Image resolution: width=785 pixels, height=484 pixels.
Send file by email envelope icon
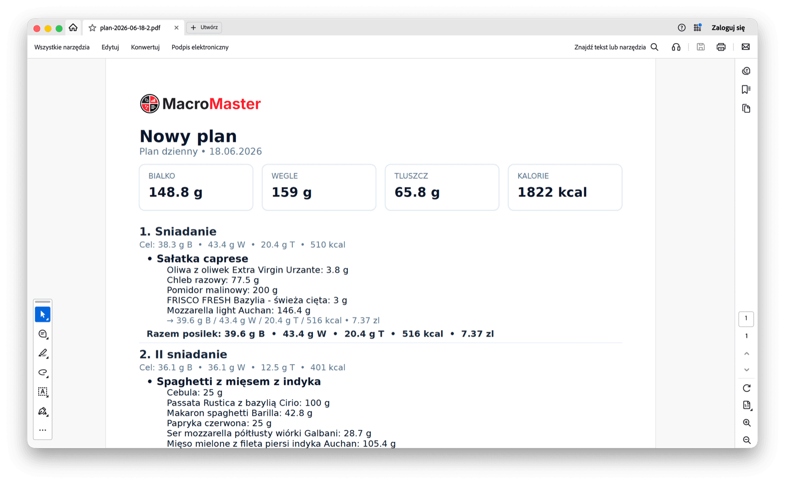pos(746,47)
